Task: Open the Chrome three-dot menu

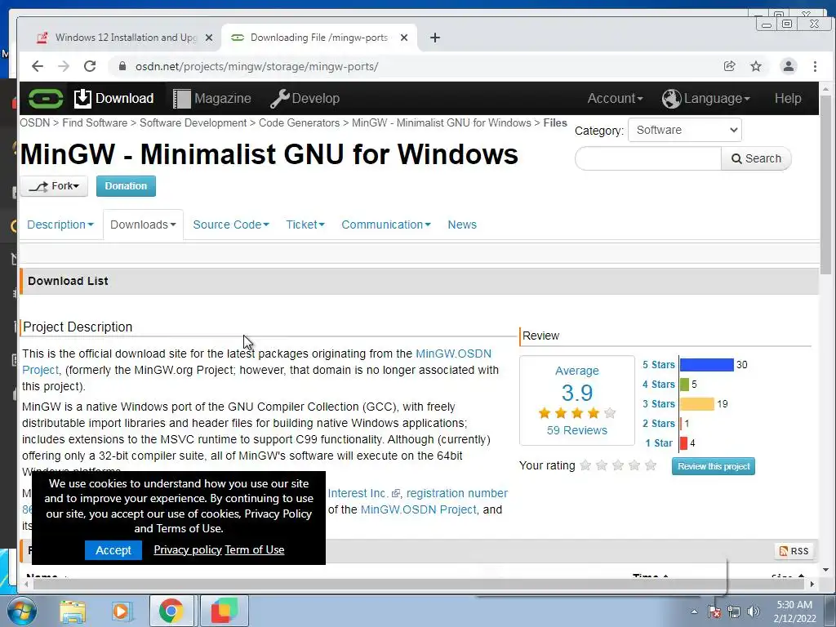Action: coord(815,66)
